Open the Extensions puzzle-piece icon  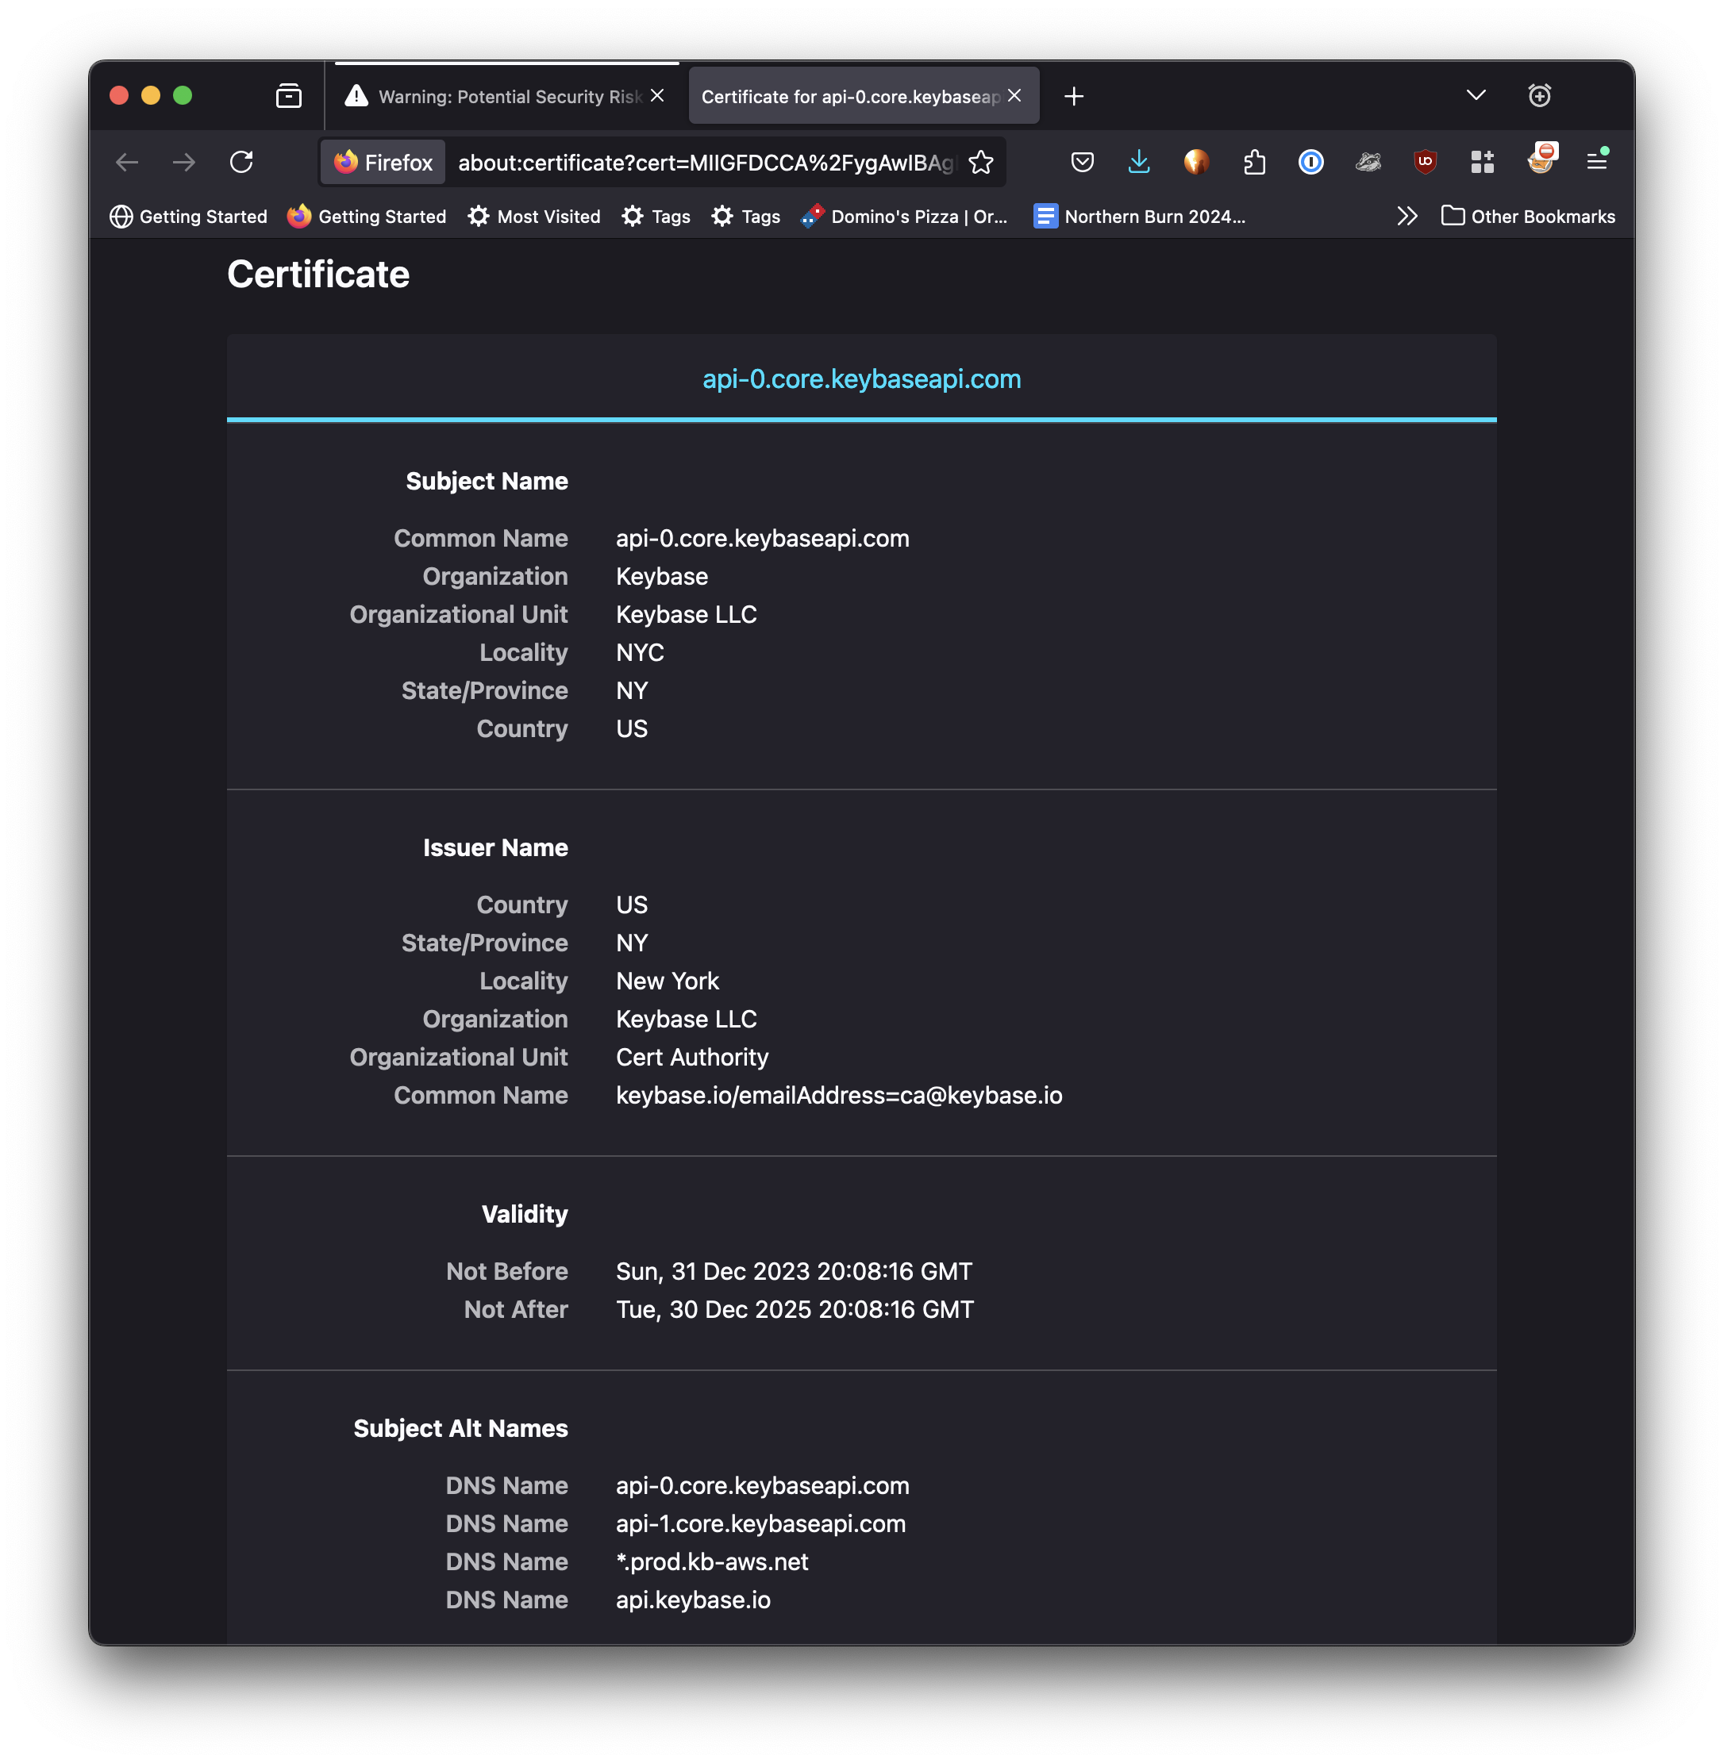(1254, 162)
